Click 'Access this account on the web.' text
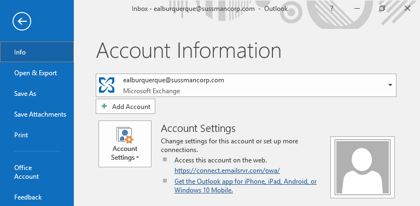The height and width of the screenshot is (206, 420). (220, 160)
